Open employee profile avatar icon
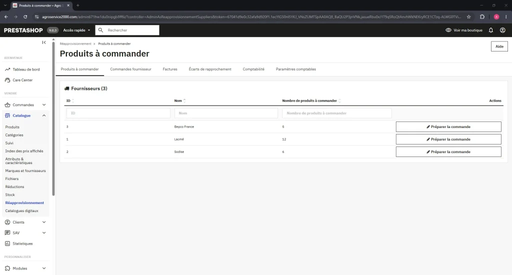 502,30
